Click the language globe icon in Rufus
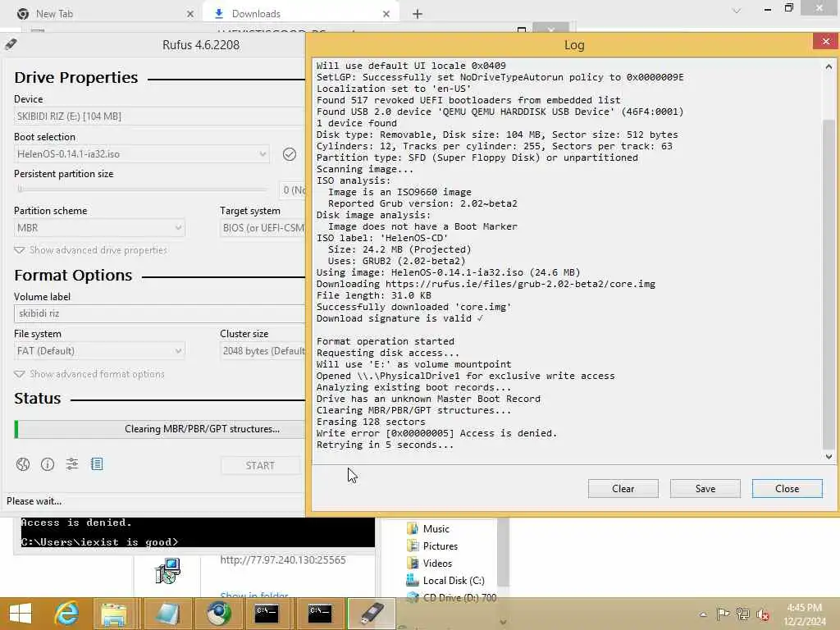 (22, 464)
